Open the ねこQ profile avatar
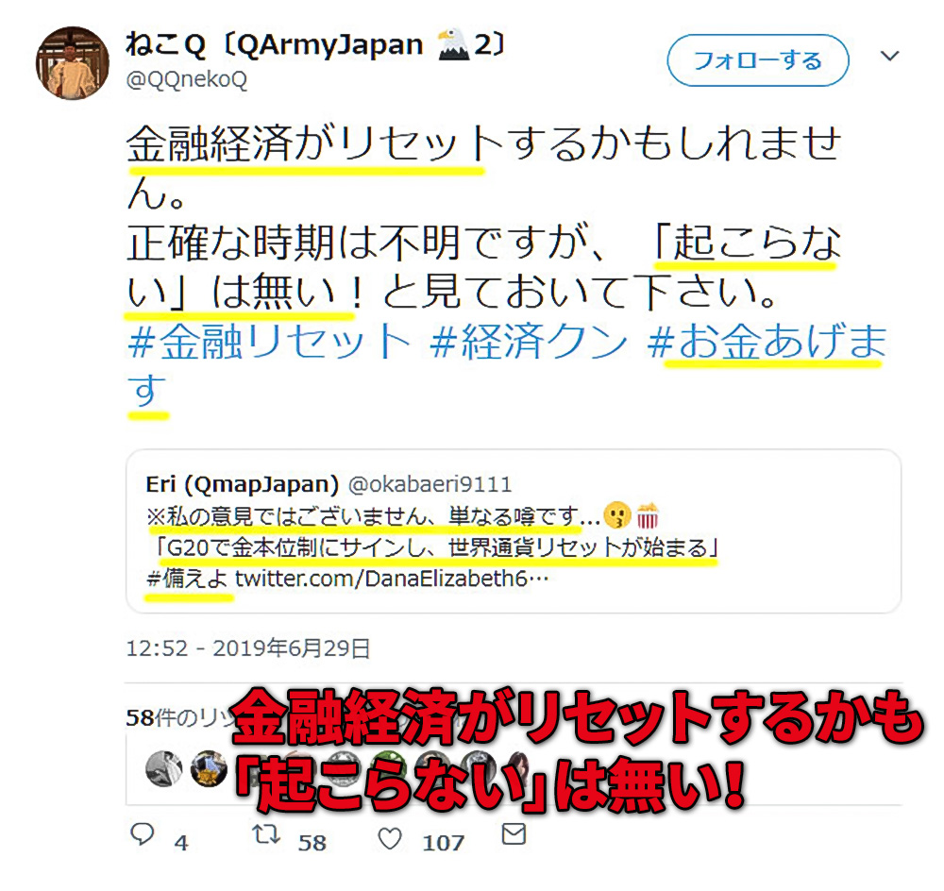Screen dimensions: 944x891 pyautogui.click(x=73, y=62)
